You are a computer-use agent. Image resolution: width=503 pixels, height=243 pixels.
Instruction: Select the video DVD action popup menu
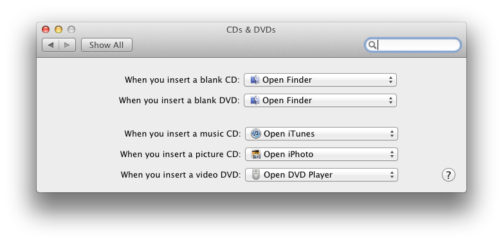[x=322, y=174]
